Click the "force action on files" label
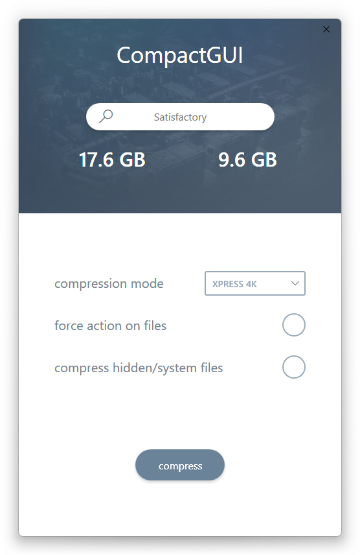This screenshot has height=555, width=360. coord(110,325)
